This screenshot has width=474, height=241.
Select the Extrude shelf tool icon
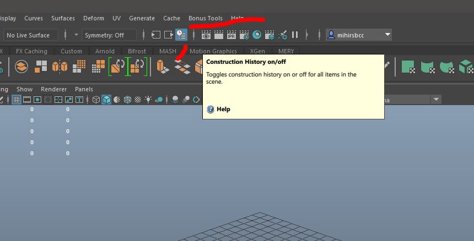tap(163, 67)
